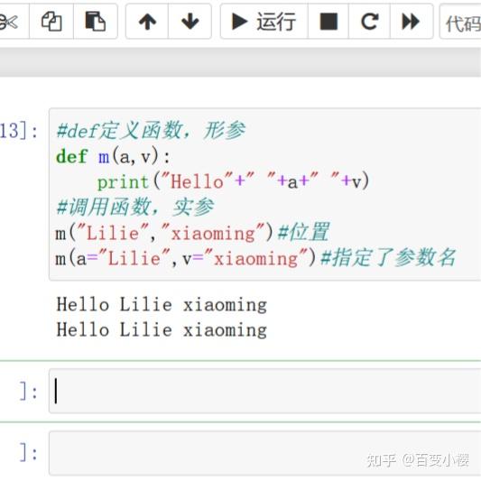Interrupt the kernel with the stop square
481x481 pixels.
point(328,22)
